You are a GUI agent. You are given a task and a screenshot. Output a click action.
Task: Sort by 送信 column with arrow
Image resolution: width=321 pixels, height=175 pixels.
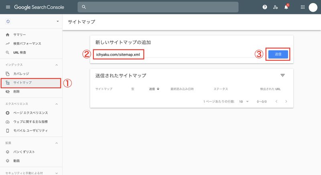(x=154, y=89)
